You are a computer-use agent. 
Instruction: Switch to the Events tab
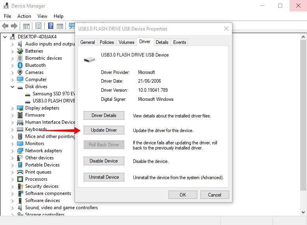pyautogui.click(x=179, y=42)
